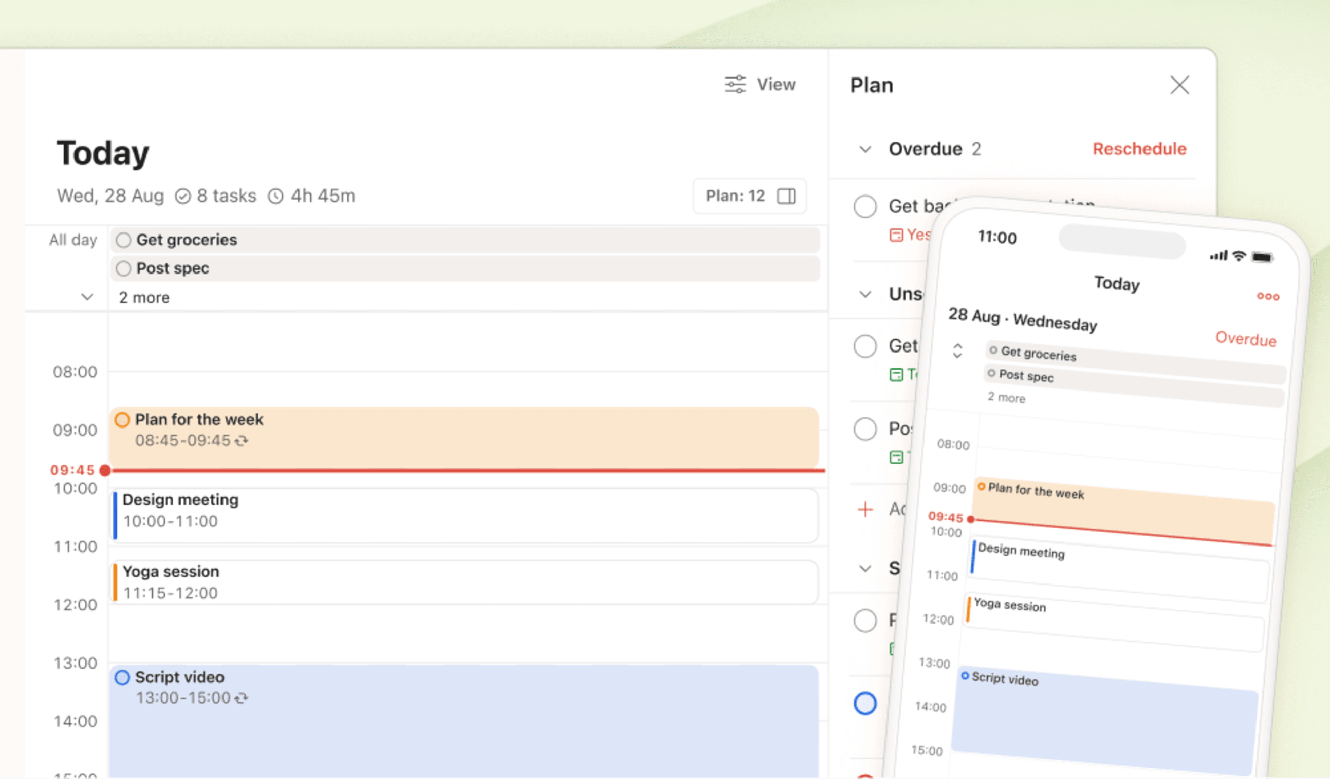Collapse the Unscheduled section
This screenshot has height=779, width=1330.
pos(865,294)
